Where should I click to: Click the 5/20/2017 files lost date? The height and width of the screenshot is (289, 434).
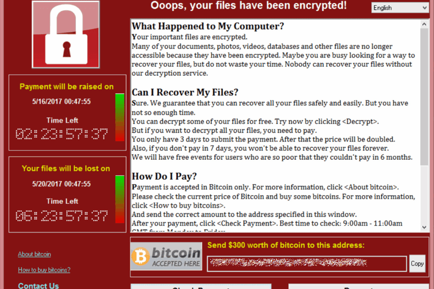click(x=61, y=184)
